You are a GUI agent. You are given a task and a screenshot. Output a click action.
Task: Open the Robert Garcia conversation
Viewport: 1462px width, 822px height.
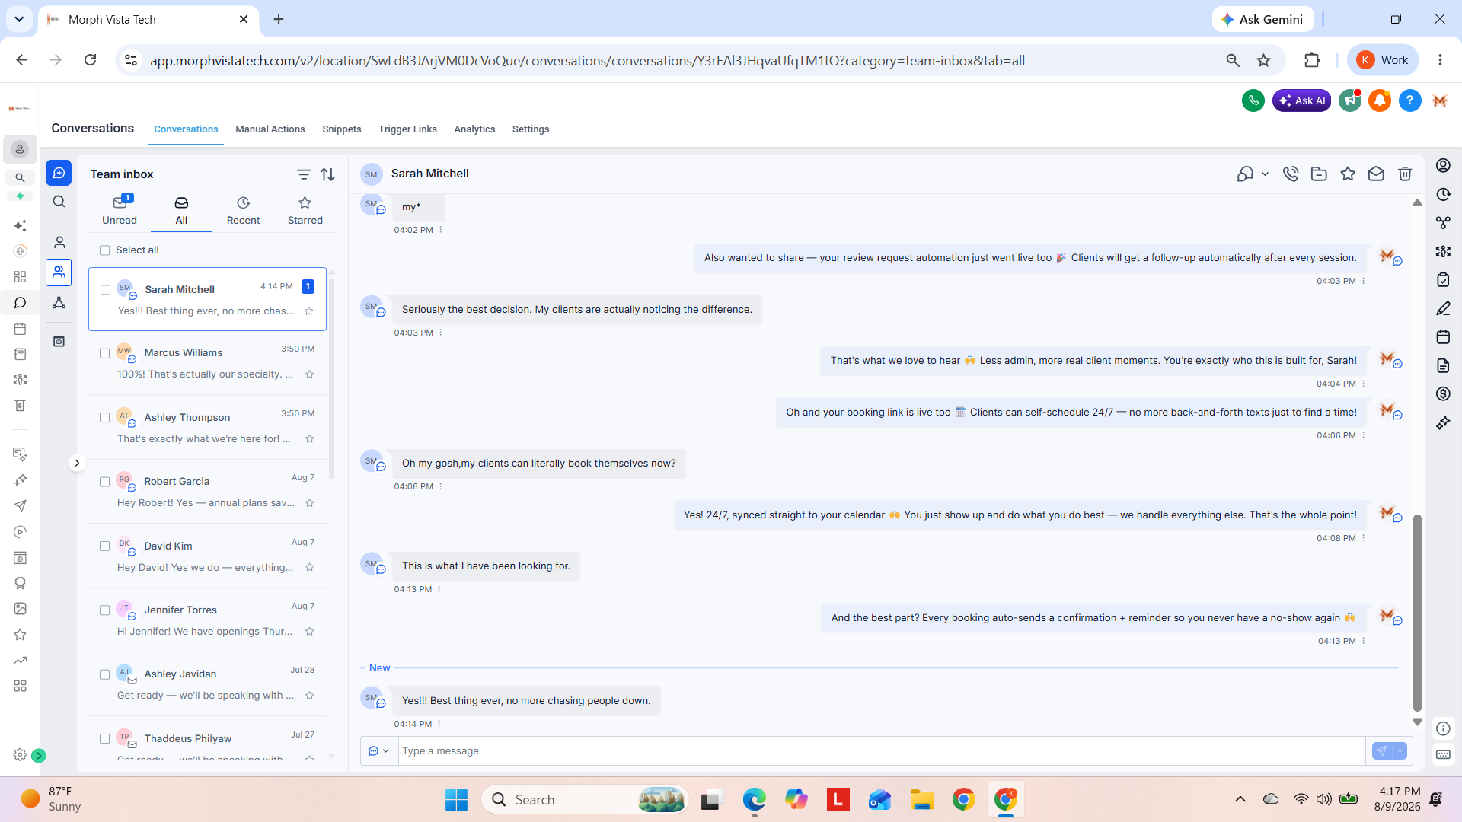coord(207,492)
